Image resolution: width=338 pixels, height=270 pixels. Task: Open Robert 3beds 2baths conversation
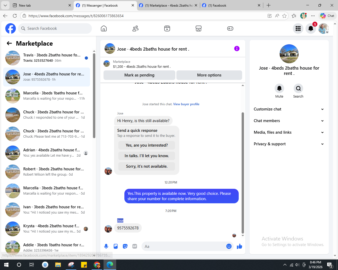coord(47,172)
